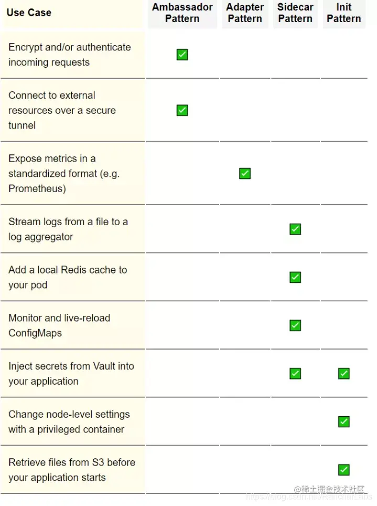Screen dimensions: 377x506
Task: Click the Init checkmark for Vault secrets row
Action: (x=344, y=373)
